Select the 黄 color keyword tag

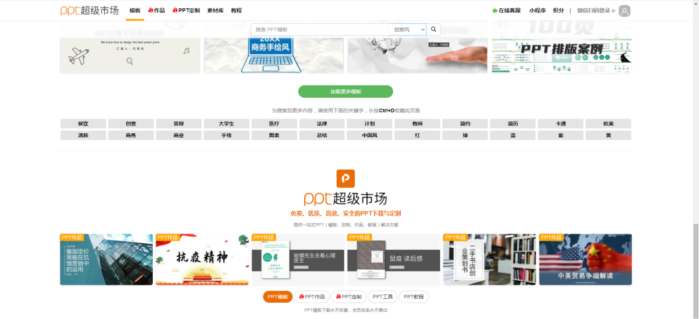[608, 135]
